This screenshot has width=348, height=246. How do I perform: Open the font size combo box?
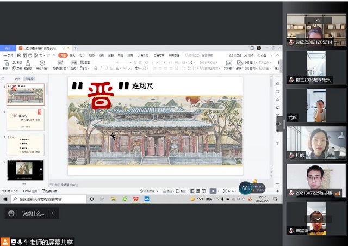pyautogui.click(x=126, y=63)
